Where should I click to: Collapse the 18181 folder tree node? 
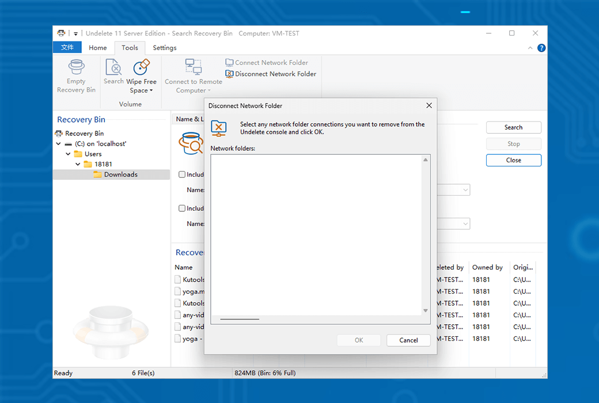(78, 165)
